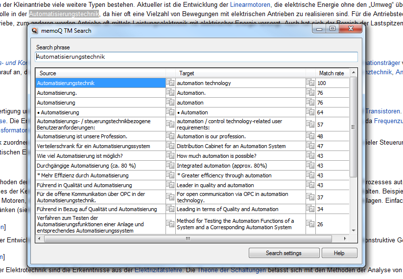Click source icon for 'Verfahren zum Testen' row

[x=170, y=224]
